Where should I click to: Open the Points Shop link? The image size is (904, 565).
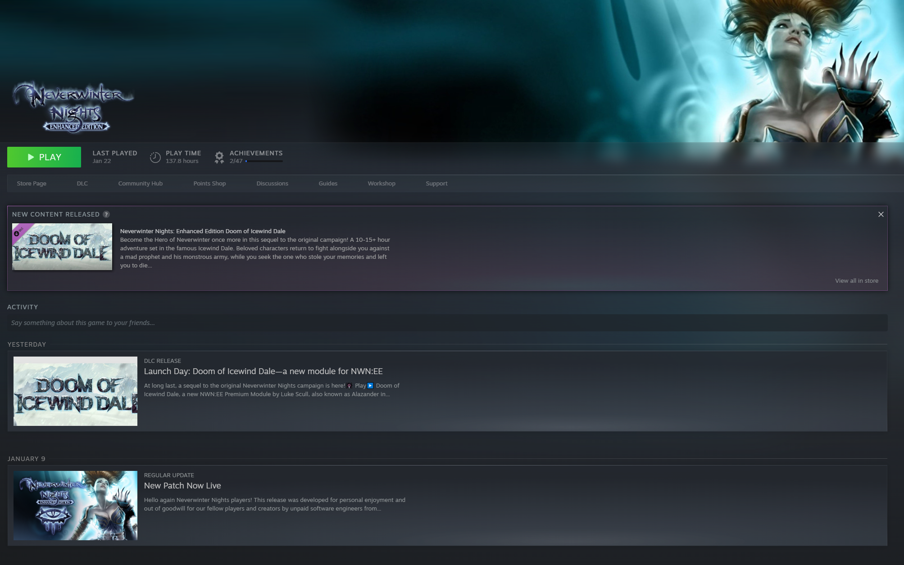point(209,184)
